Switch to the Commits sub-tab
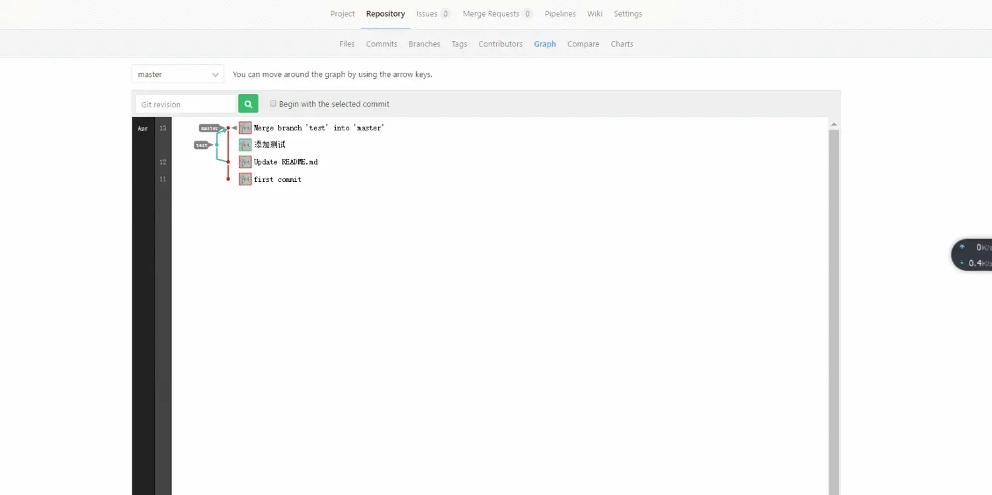Image resolution: width=992 pixels, height=495 pixels. click(x=382, y=44)
